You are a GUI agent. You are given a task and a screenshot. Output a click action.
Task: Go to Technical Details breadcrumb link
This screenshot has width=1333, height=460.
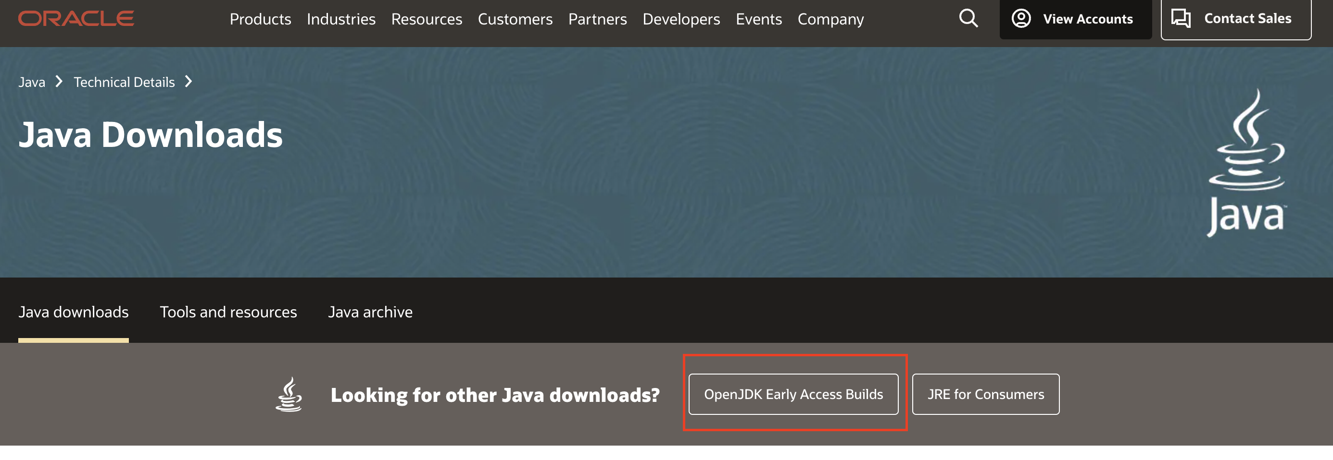tap(124, 82)
